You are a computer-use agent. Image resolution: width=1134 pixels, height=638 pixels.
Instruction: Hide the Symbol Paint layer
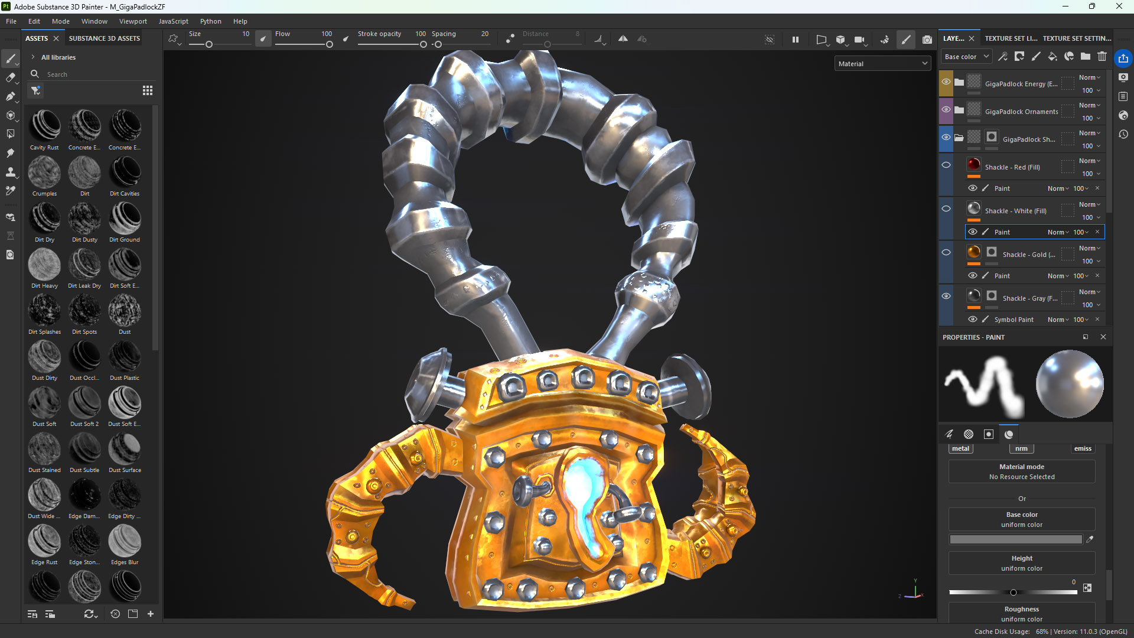click(x=973, y=319)
